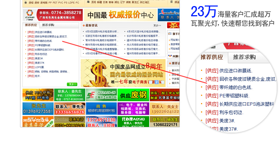
Task: Open the 张先生 013969273581 ad tile
Action: tap(38, 108)
